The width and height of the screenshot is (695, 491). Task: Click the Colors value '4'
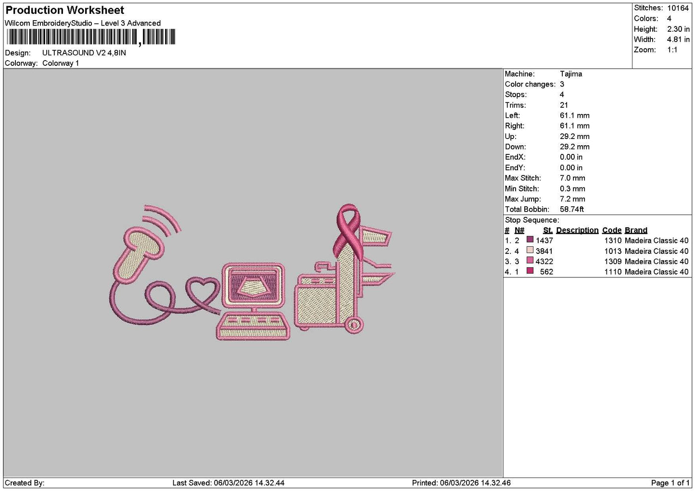point(669,19)
